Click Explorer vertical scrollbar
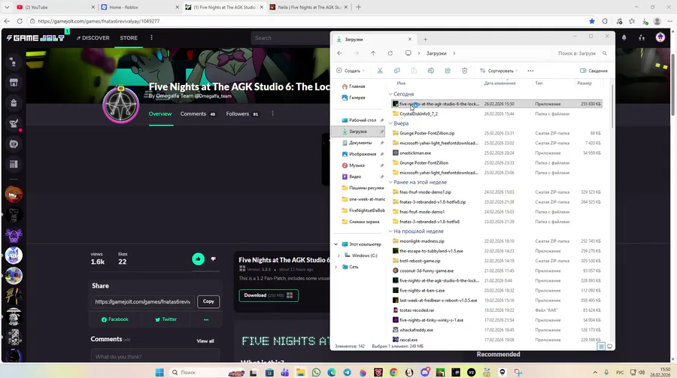The width and height of the screenshot is (677, 378). 612,106
